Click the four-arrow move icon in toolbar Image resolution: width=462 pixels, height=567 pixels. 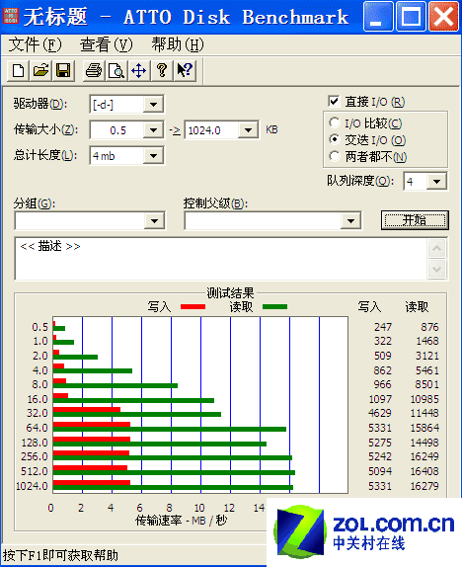pyautogui.click(x=139, y=70)
